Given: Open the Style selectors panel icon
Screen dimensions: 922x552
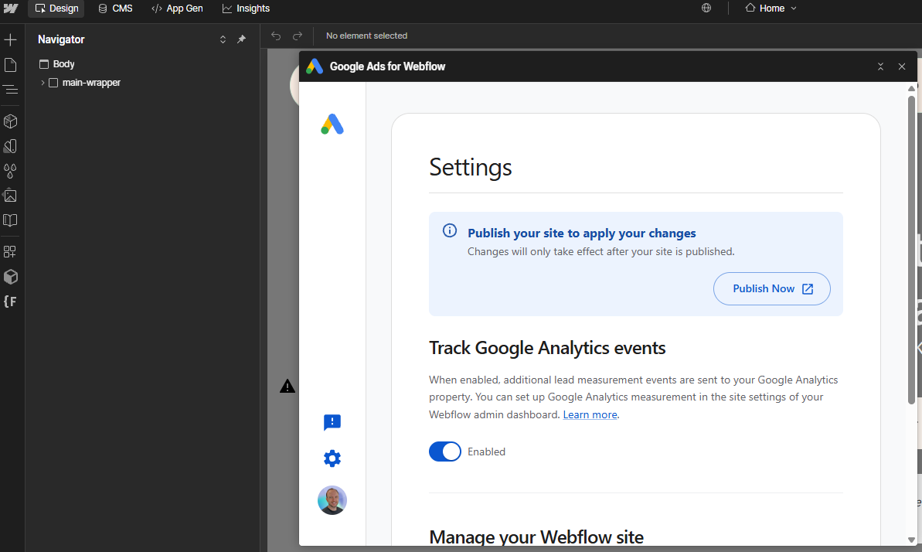Looking at the screenshot, I should coord(10,146).
